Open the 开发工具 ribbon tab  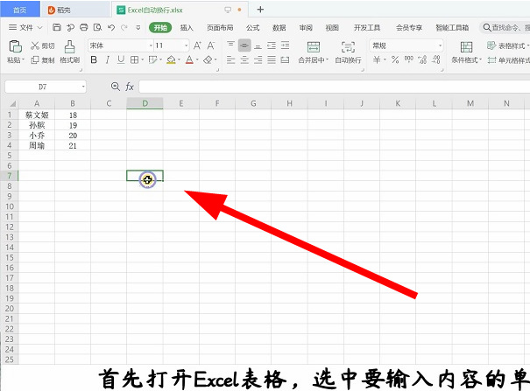click(x=367, y=28)
